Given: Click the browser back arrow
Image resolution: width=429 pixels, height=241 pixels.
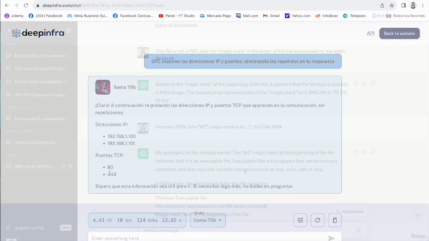Looking at the screenshot, I should coord(7,5).
